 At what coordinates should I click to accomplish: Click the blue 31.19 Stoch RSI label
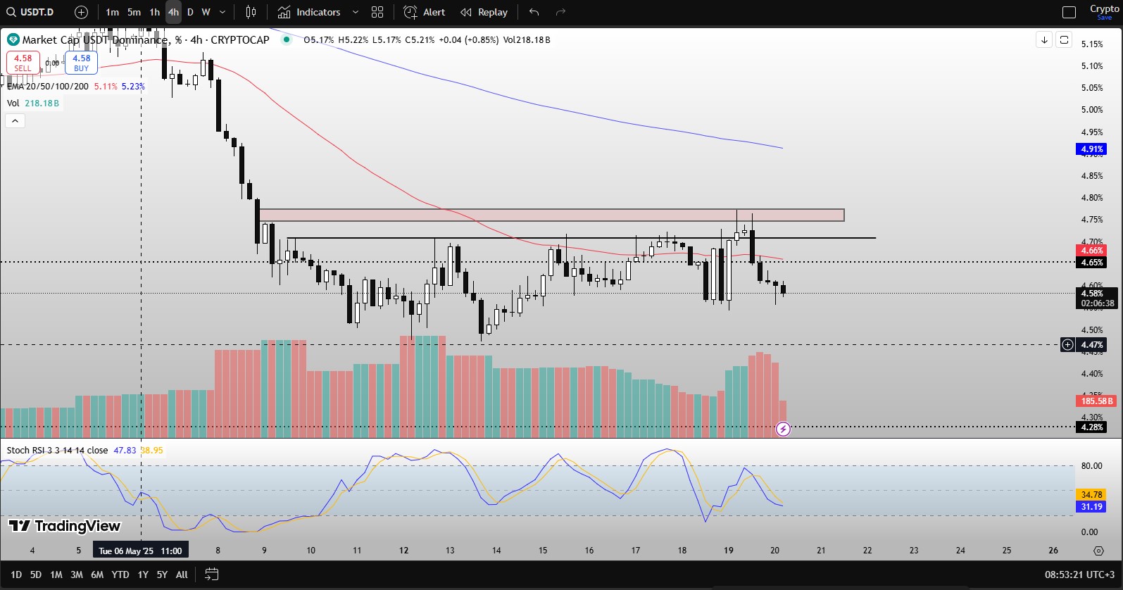click(1091, 507)
